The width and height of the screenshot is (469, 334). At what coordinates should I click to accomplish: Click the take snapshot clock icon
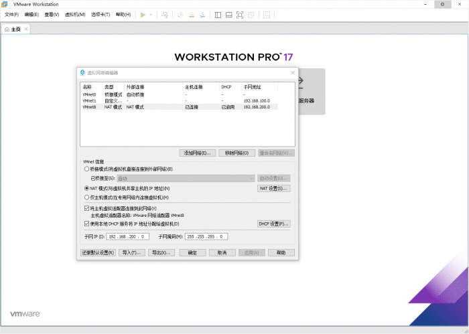coord(180,14)
